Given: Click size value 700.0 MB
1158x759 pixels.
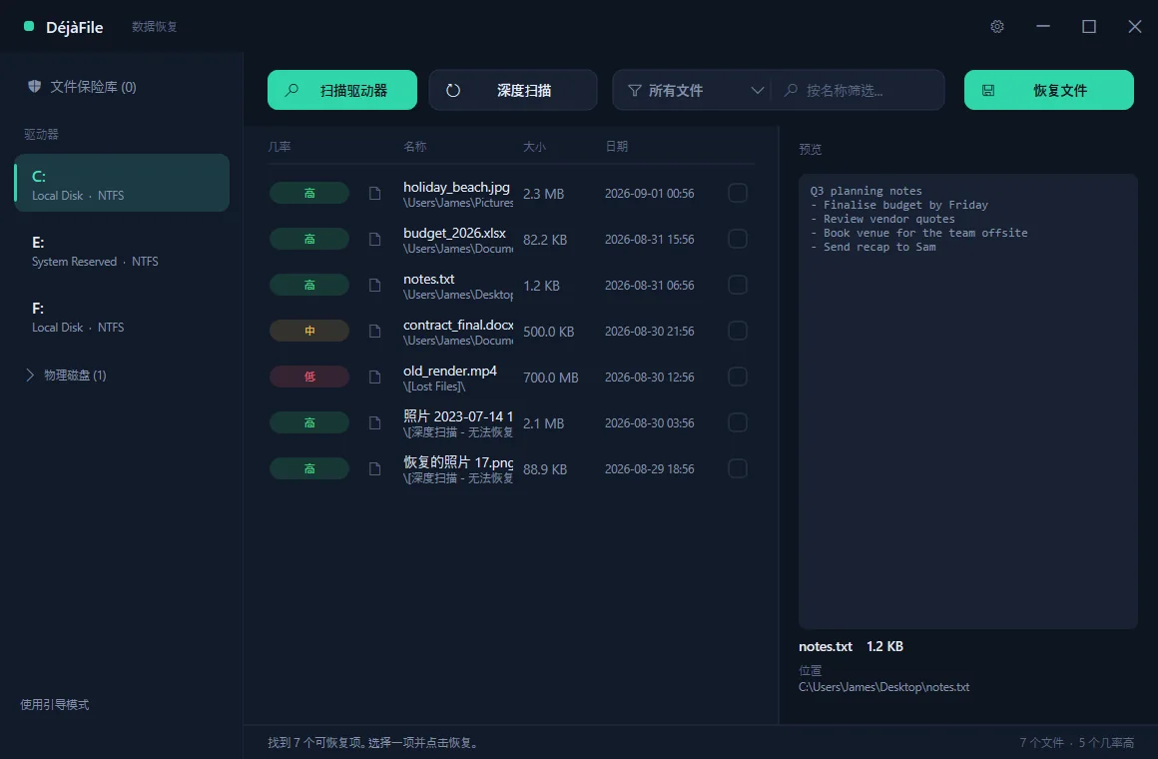Looking at the screenshot, I should click(551, 377).
